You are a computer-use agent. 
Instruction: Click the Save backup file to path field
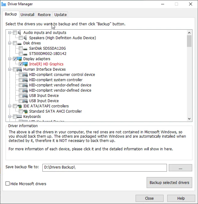pyautogui.click(x=105, y=168)
